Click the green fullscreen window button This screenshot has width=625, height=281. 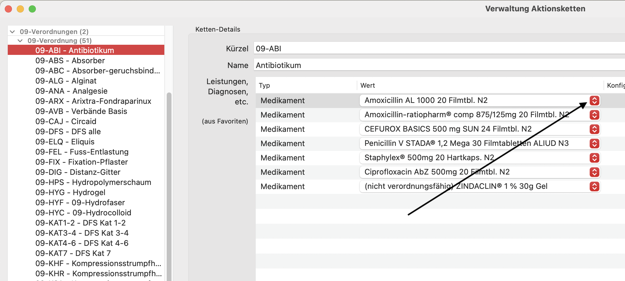click(x=32, y=9)
